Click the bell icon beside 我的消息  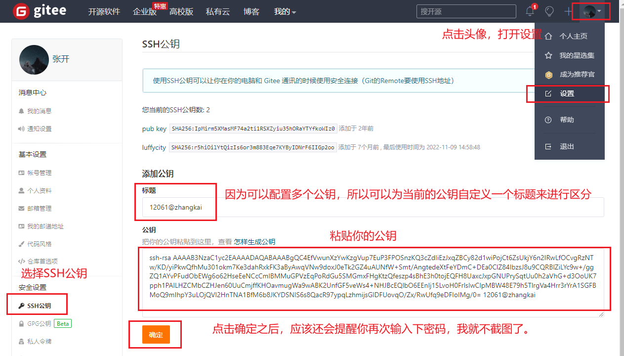pos(21,111)
